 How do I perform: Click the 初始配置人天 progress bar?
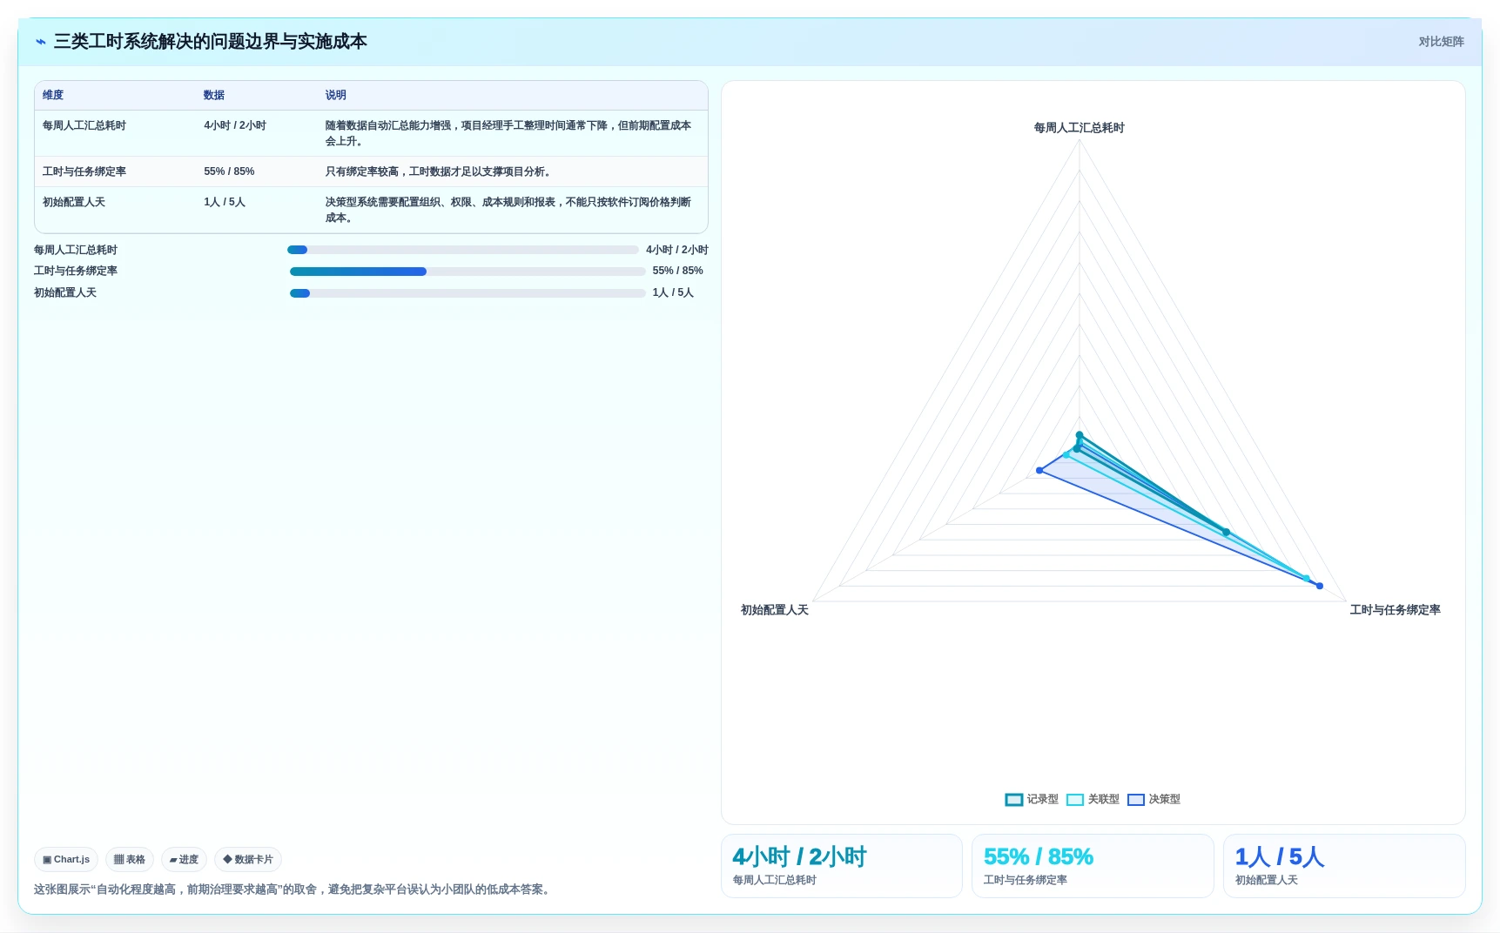pyautogui.click(x=467, y=293)
